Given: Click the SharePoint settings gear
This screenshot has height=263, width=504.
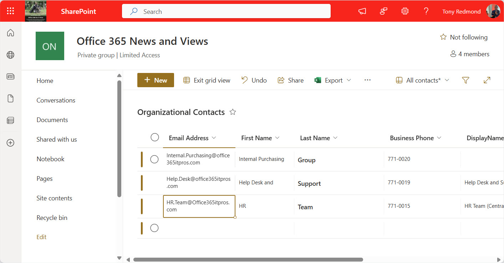Looking at the screenshot, I should coord(405,11).
